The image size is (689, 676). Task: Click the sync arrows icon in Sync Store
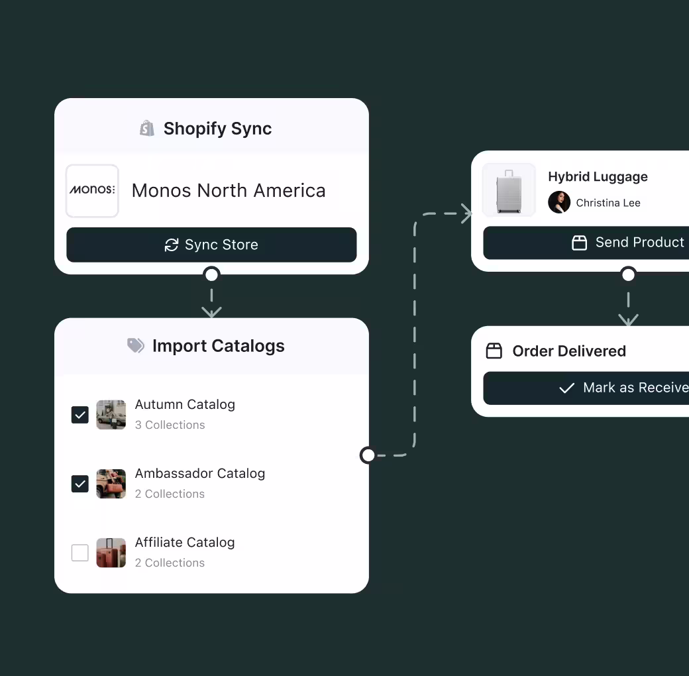172,245
